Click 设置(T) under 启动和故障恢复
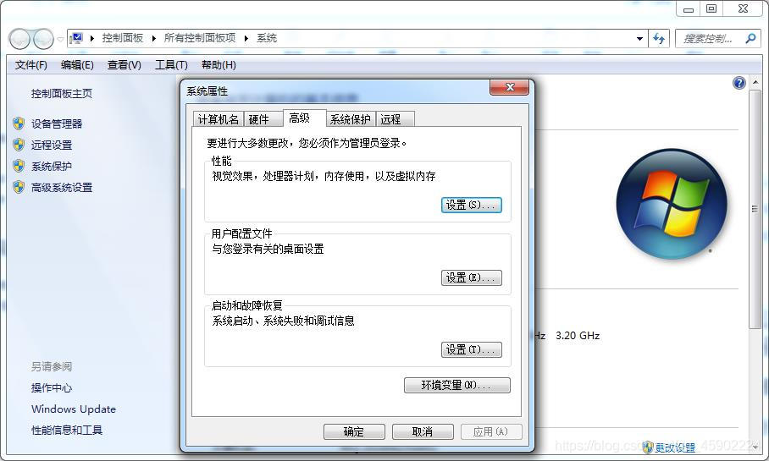 [x=471, y=350]
